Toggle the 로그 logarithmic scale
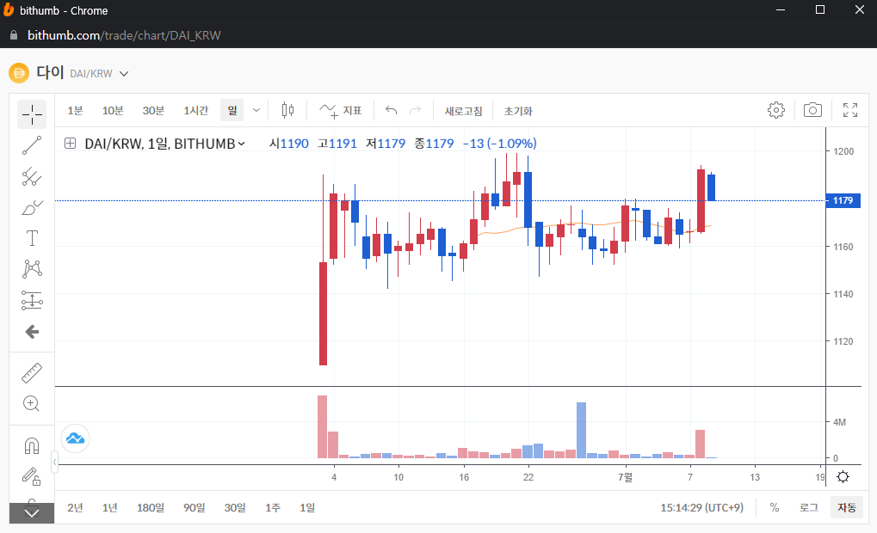The width and height of the screenshot is (877, 533). click(x=808, y=507)
